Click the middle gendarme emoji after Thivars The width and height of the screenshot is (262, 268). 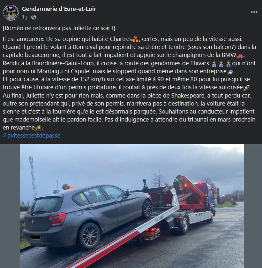tap(221, 64)
